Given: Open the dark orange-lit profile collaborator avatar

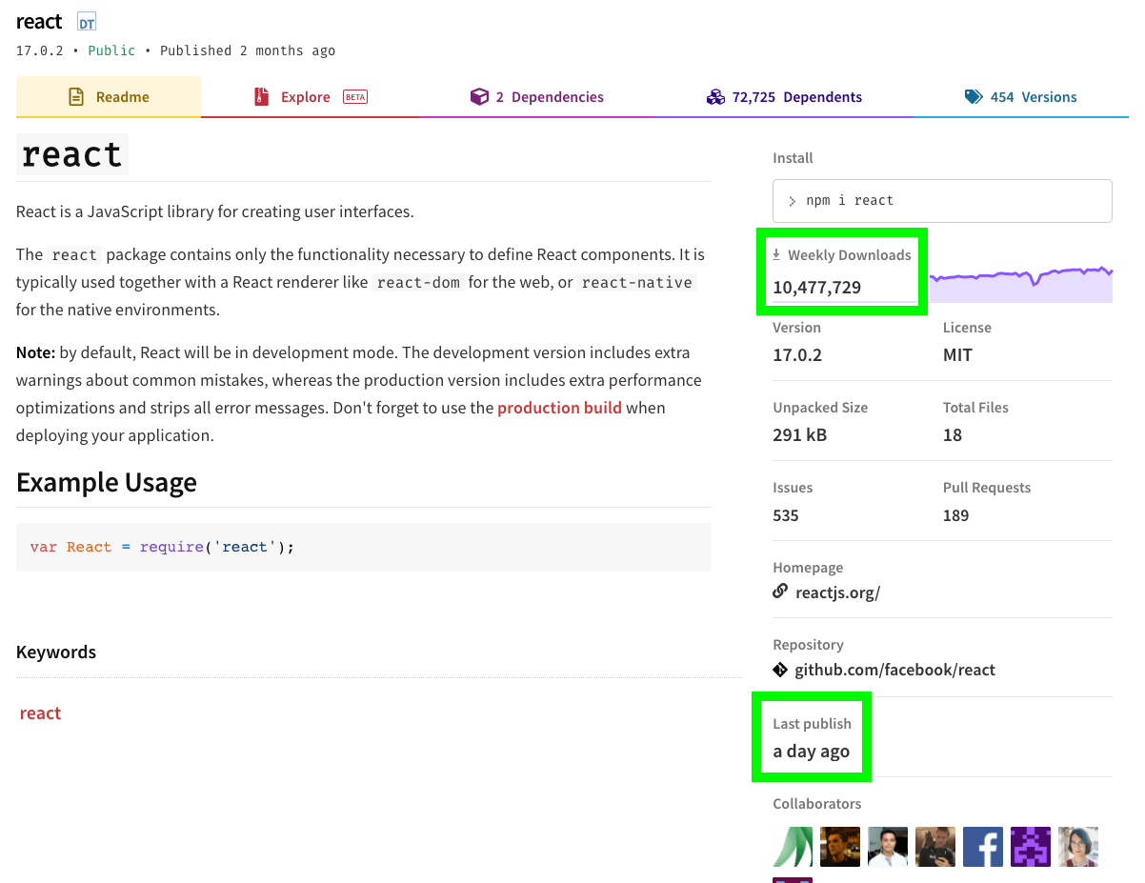Looking at the screenshot, I should point(840,847).
